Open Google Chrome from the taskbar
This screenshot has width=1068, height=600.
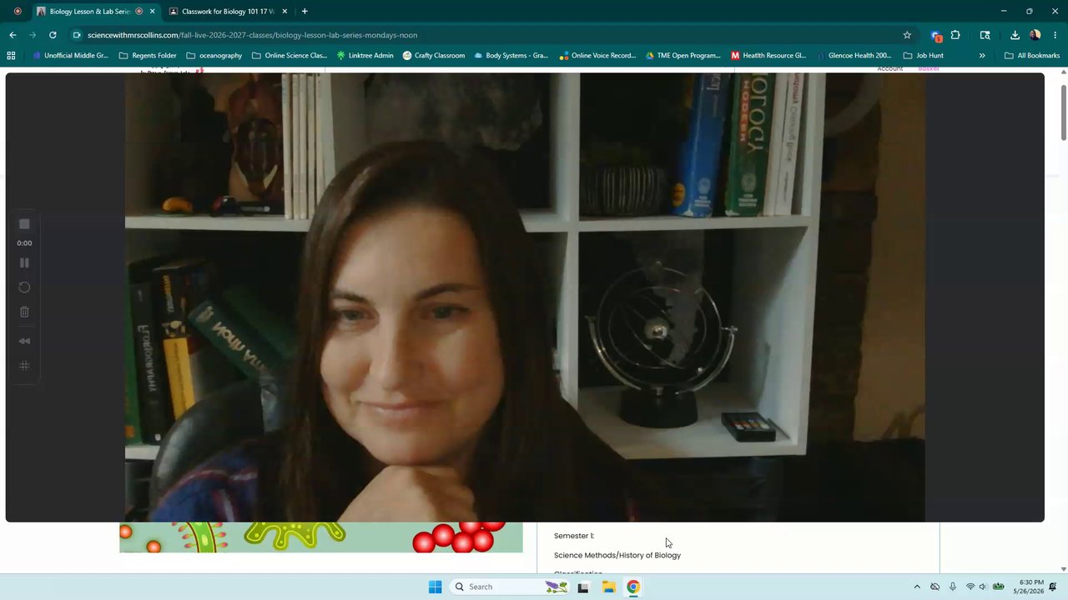(633, 587)
